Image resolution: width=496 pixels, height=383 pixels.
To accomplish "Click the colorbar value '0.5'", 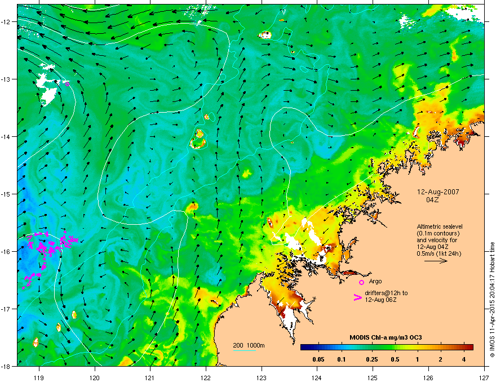I will 395,359.
